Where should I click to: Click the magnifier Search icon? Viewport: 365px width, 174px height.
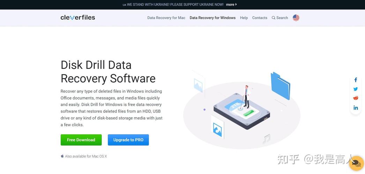coord(273,18)
